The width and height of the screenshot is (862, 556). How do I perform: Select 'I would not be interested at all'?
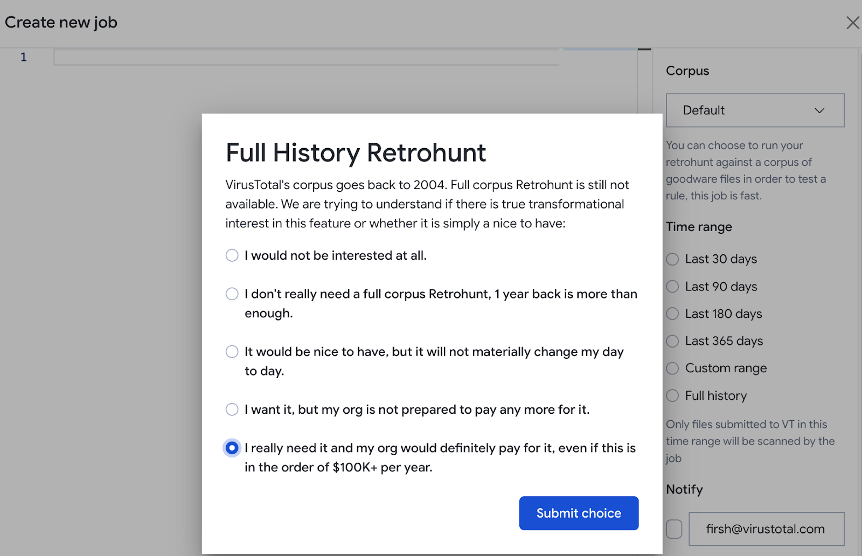[x=232, y=255]
